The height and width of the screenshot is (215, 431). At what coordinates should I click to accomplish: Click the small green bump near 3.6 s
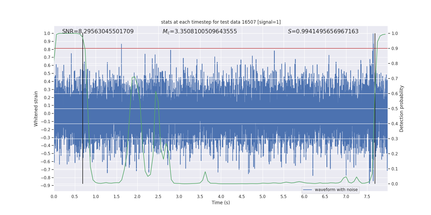tap(205, 172)
